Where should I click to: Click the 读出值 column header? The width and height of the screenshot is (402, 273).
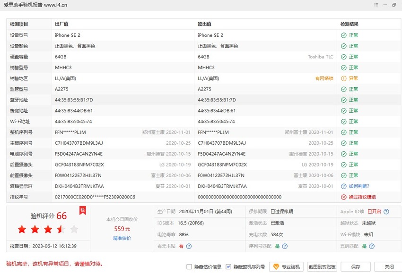coord(204,24)
